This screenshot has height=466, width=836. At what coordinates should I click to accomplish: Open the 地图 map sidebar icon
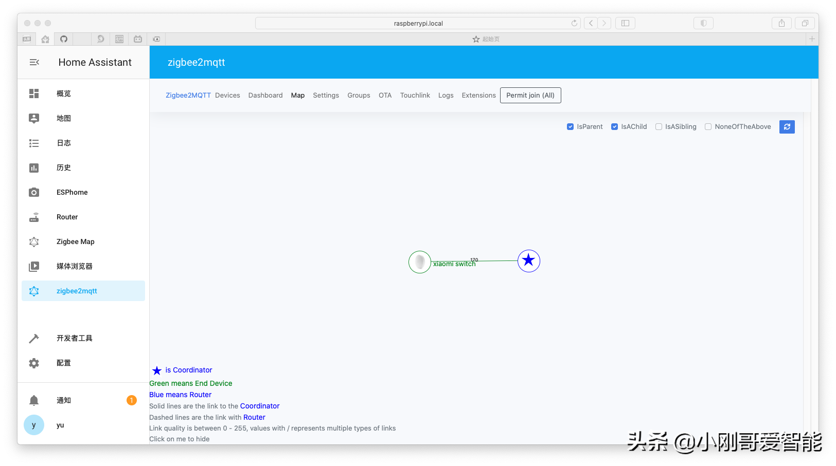coord(34,118)
